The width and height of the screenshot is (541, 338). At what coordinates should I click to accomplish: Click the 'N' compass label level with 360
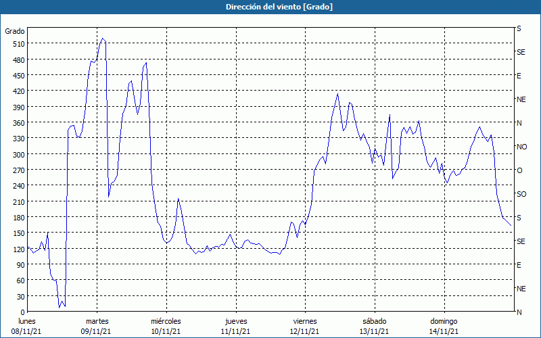point(519,123)
